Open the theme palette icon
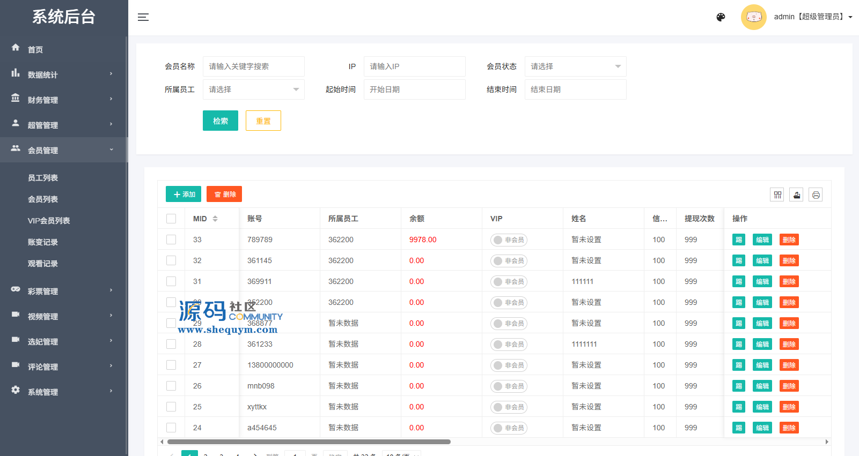 (x=721, y=17)
